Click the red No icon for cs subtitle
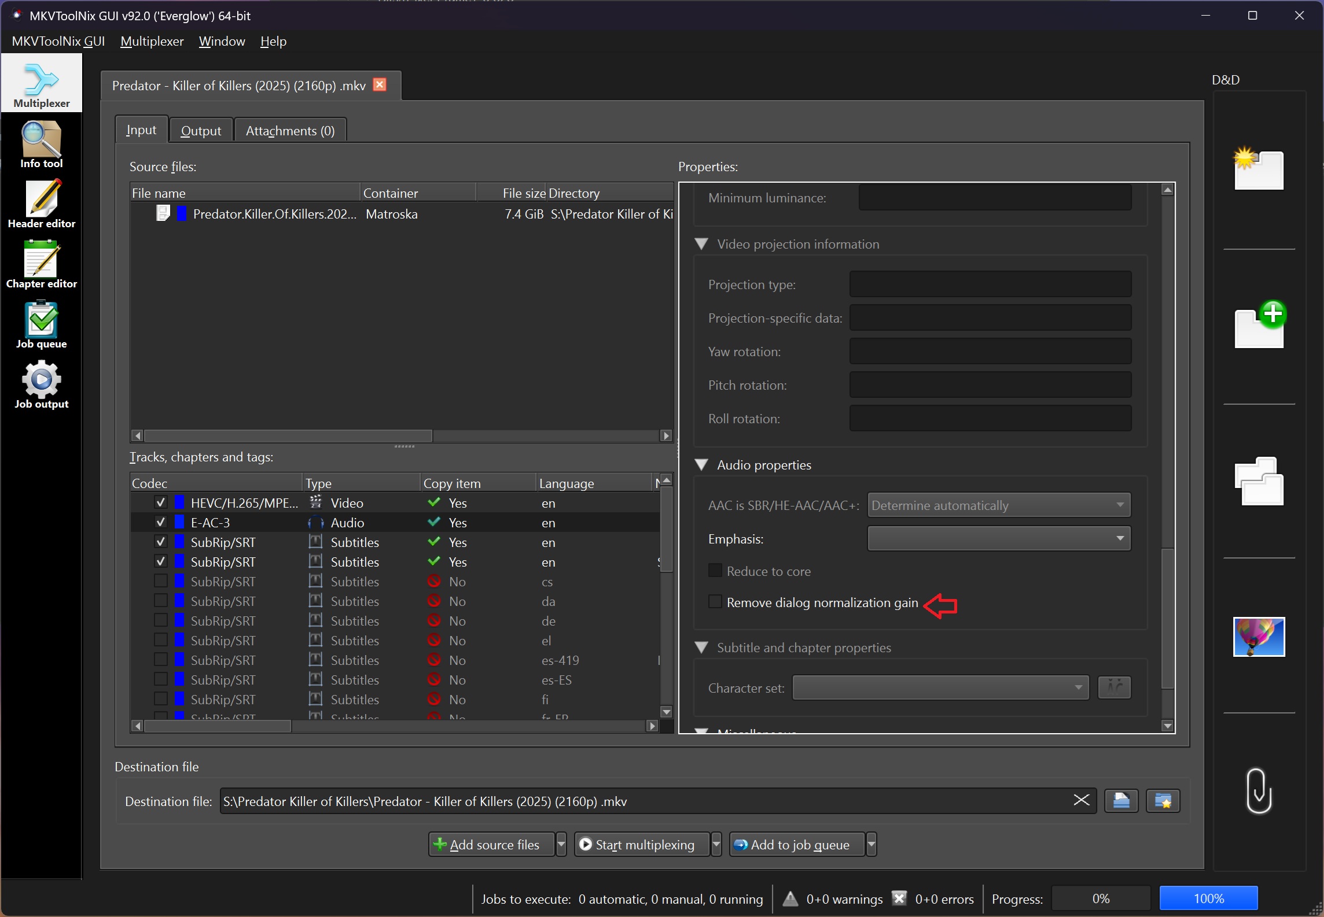The height and width of the screenshot is (917, 1324). pyautogui.click(x=434, y=581)
